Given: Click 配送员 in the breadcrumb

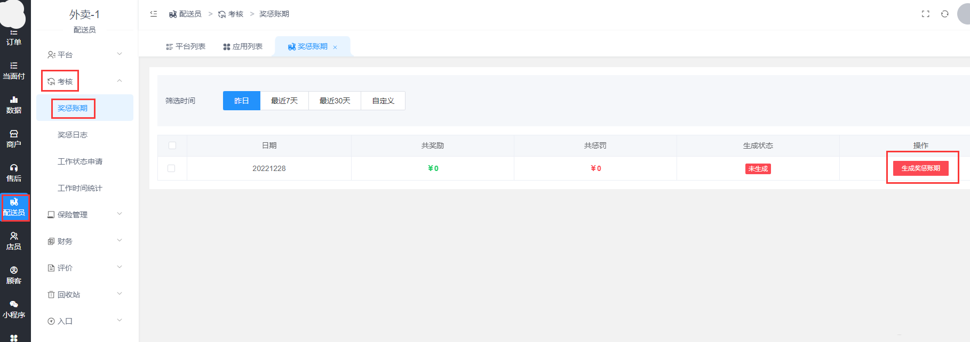Looking at the screenshot, I should [x=185, y=14].
